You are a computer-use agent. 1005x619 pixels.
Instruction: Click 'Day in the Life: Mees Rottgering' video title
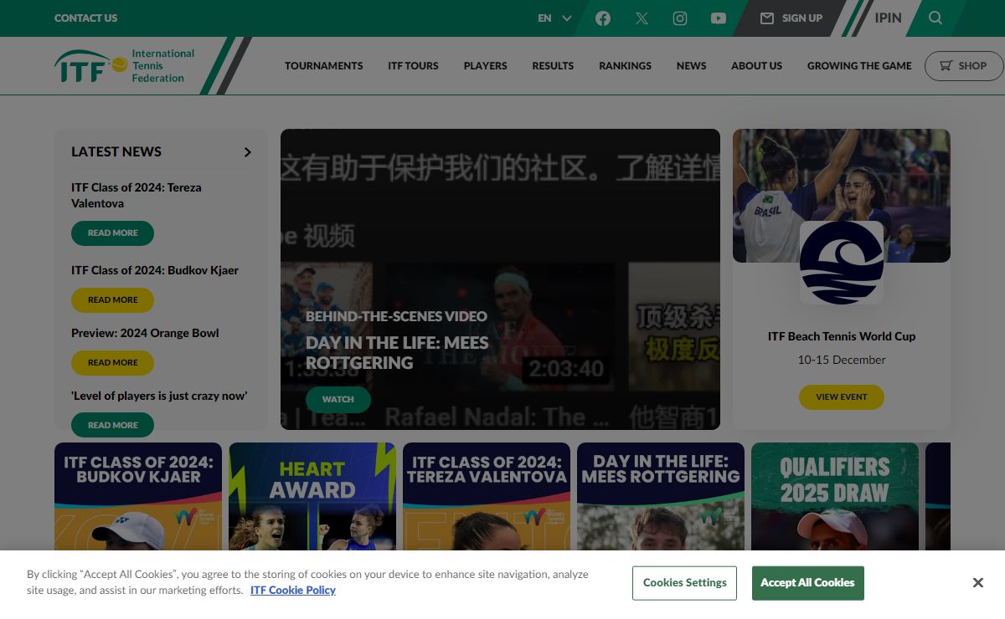point(397,352)
